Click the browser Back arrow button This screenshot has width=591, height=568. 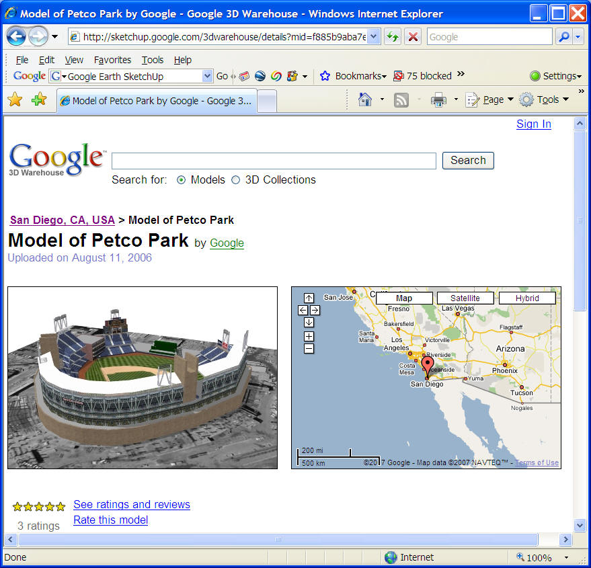pyautogui.click(x=16, y=36)
